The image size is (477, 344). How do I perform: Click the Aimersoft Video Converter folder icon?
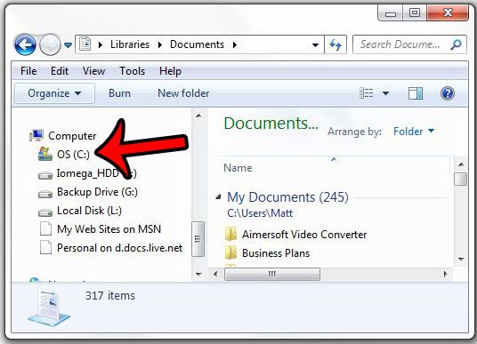(231, 234)
